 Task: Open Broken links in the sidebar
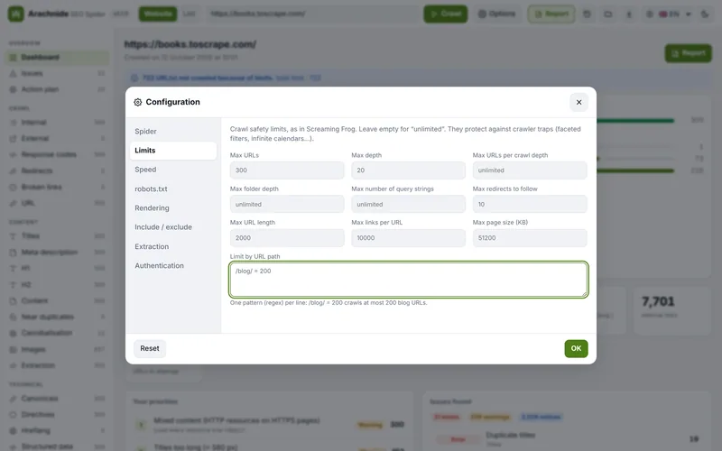coord(58,187)
